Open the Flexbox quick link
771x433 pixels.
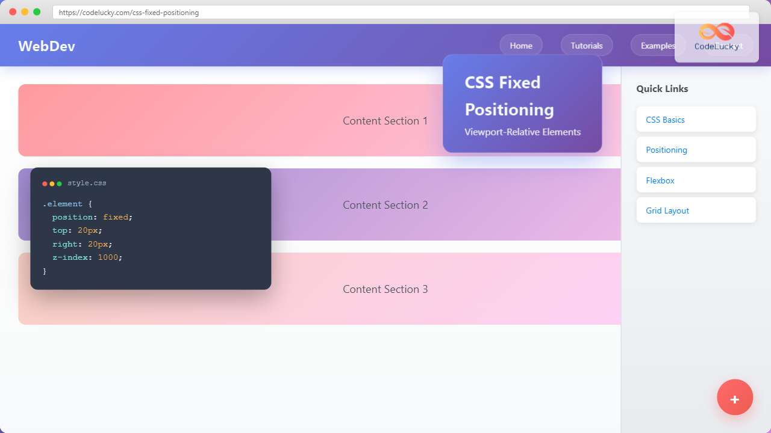[x=660, y=180]
